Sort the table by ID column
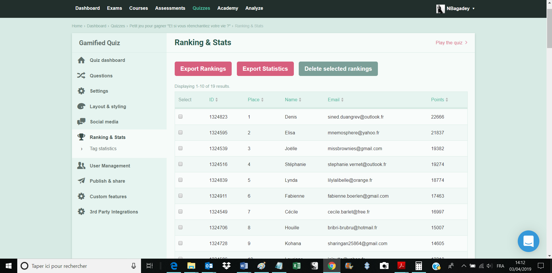The width and height of the screenshot is (552, 273). click(x=214, y=100)
